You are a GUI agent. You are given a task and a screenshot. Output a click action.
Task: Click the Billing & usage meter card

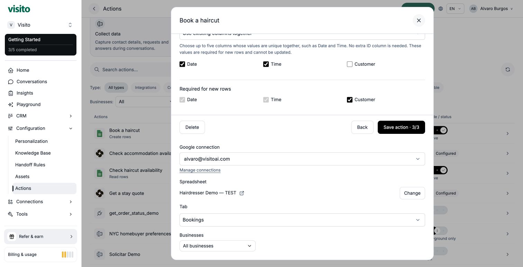[x=40, y=255]
